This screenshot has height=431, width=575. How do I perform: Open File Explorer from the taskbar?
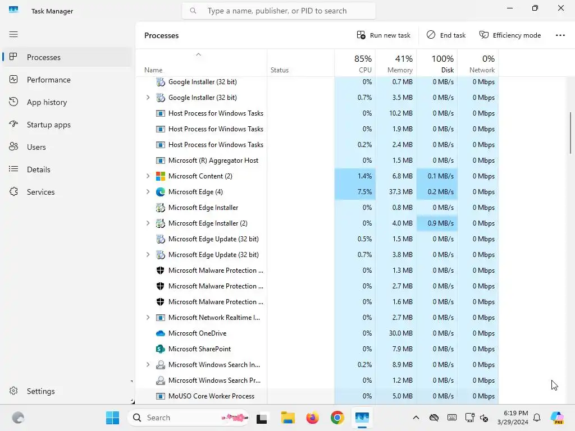288,418
